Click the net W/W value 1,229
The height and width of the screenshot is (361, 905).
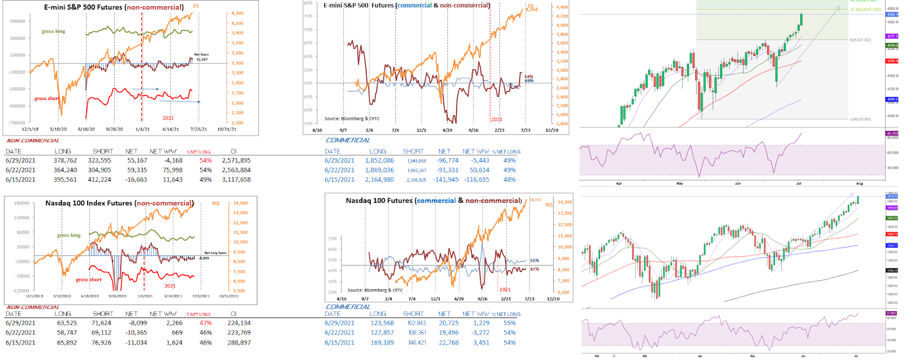[x=481, y=323]
